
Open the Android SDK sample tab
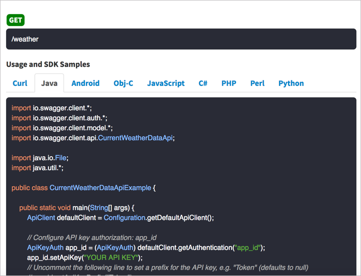(x=85, y=83)
